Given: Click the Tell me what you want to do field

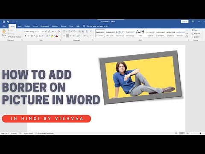Looking at the screenshot, I should point(97,26).
